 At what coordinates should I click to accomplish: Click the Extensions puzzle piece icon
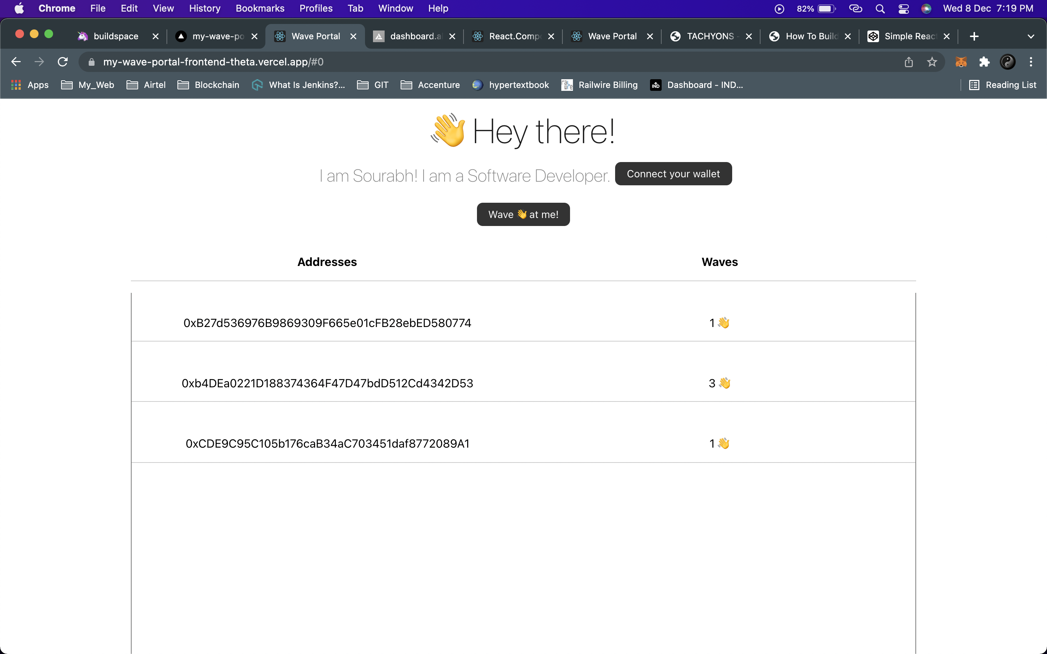(x=984, y=62)
